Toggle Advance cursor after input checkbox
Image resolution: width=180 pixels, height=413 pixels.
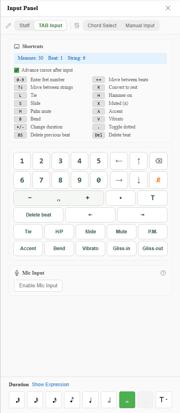tap(16, 70)
